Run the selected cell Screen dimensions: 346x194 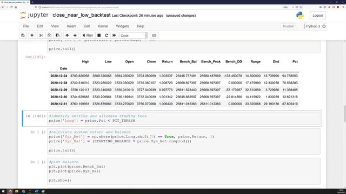[88, 36]
